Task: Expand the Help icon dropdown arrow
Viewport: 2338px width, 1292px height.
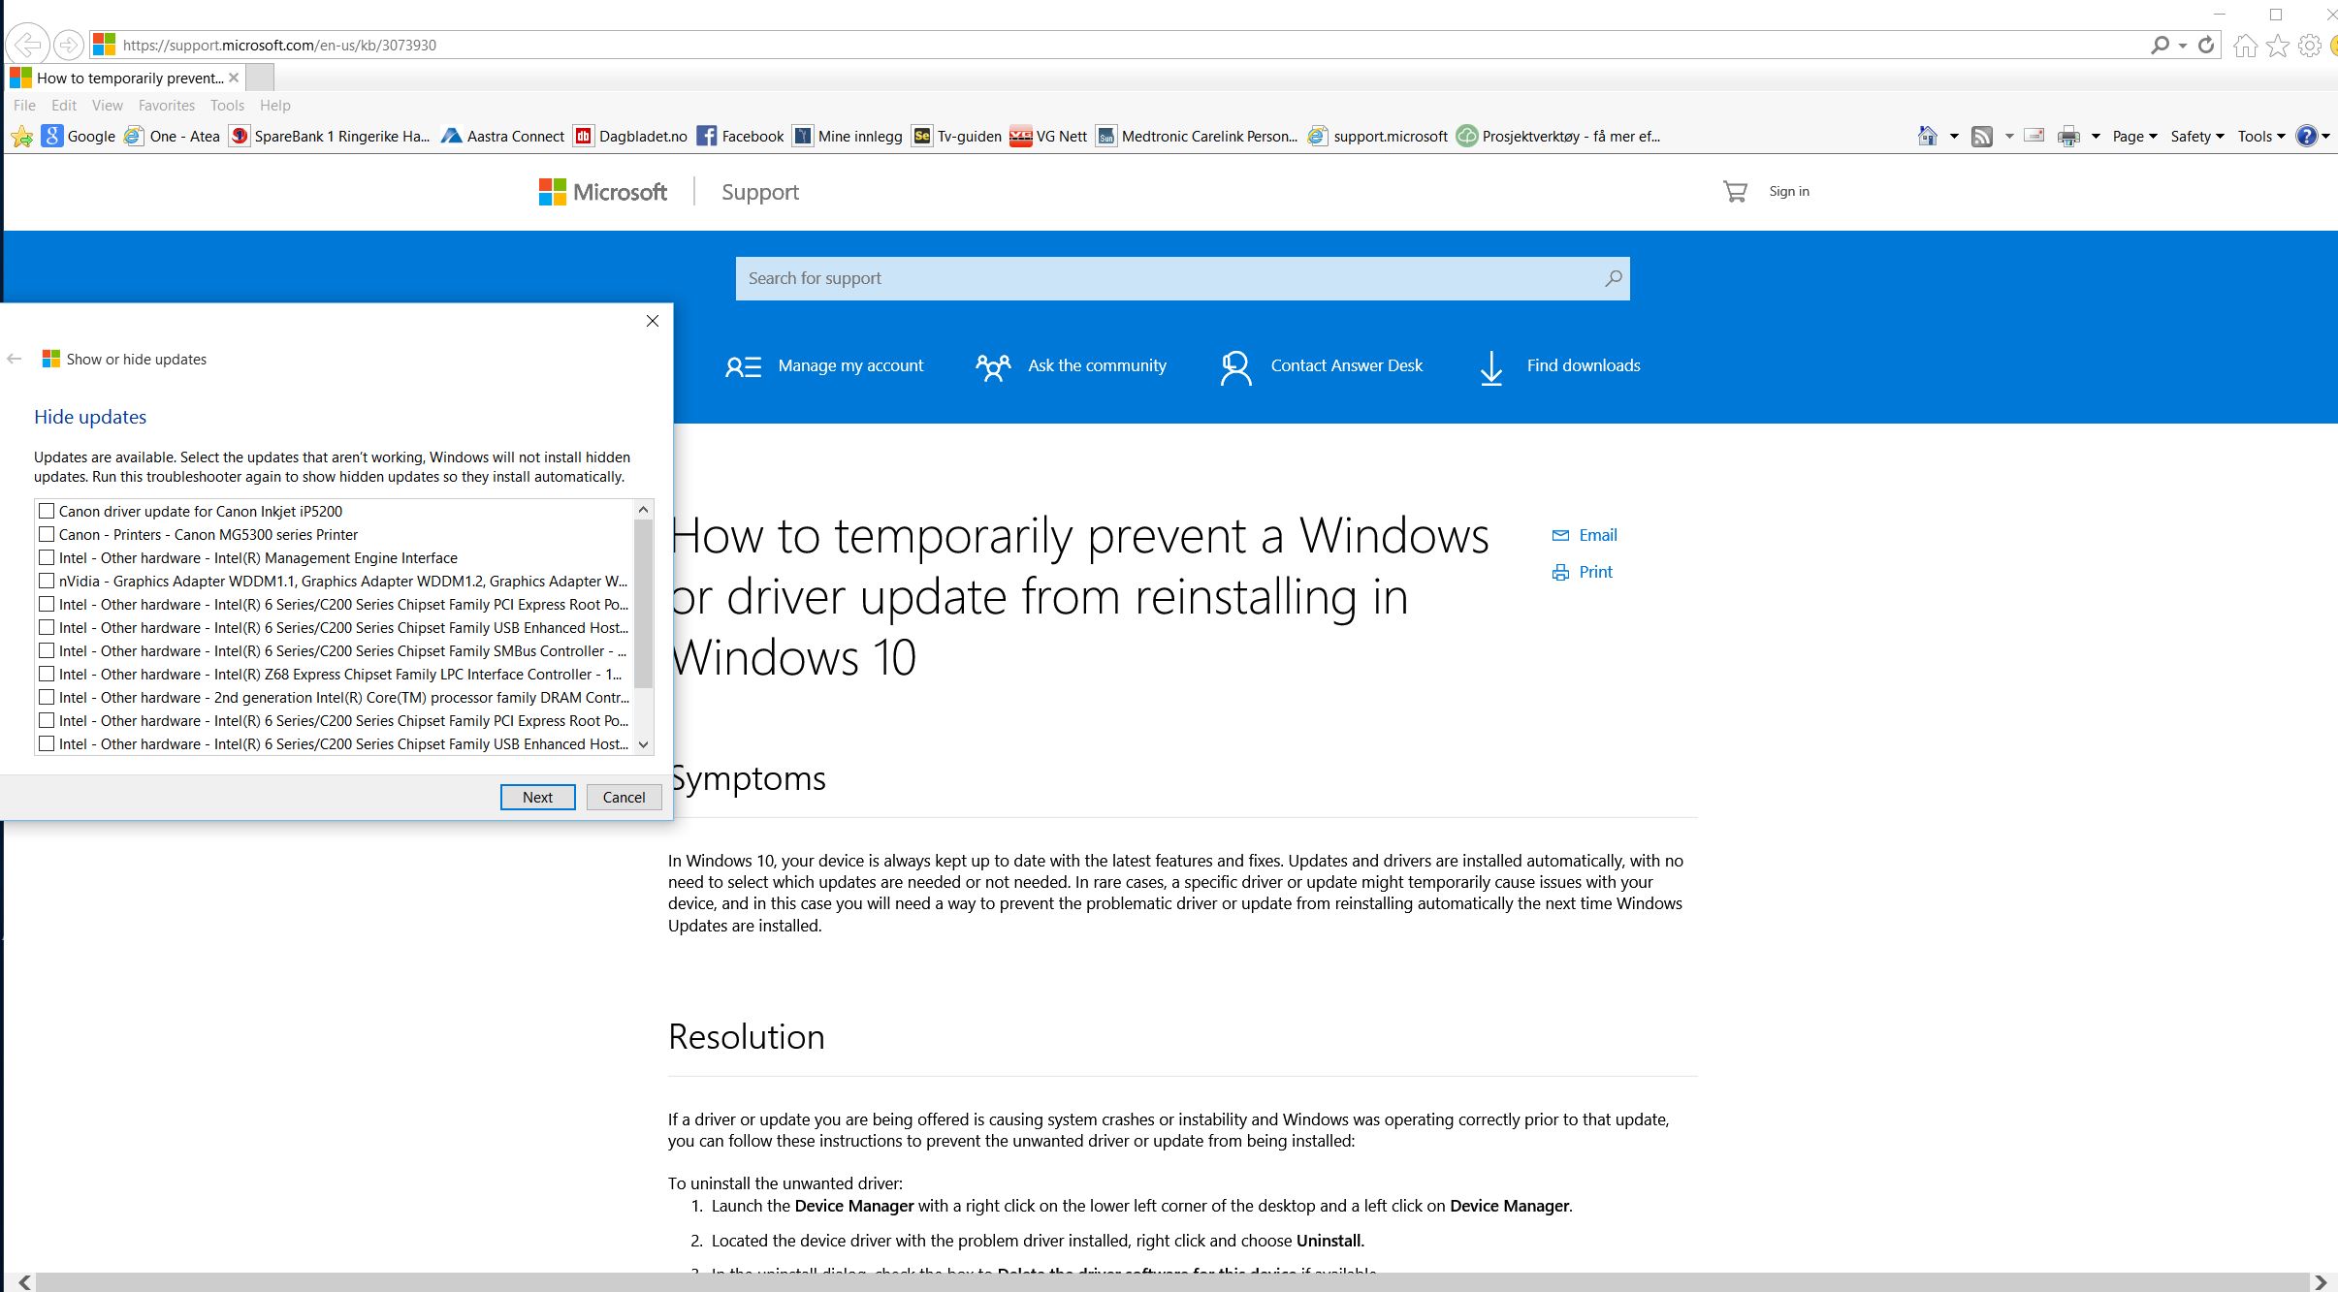Action: tap(2325, 137)
